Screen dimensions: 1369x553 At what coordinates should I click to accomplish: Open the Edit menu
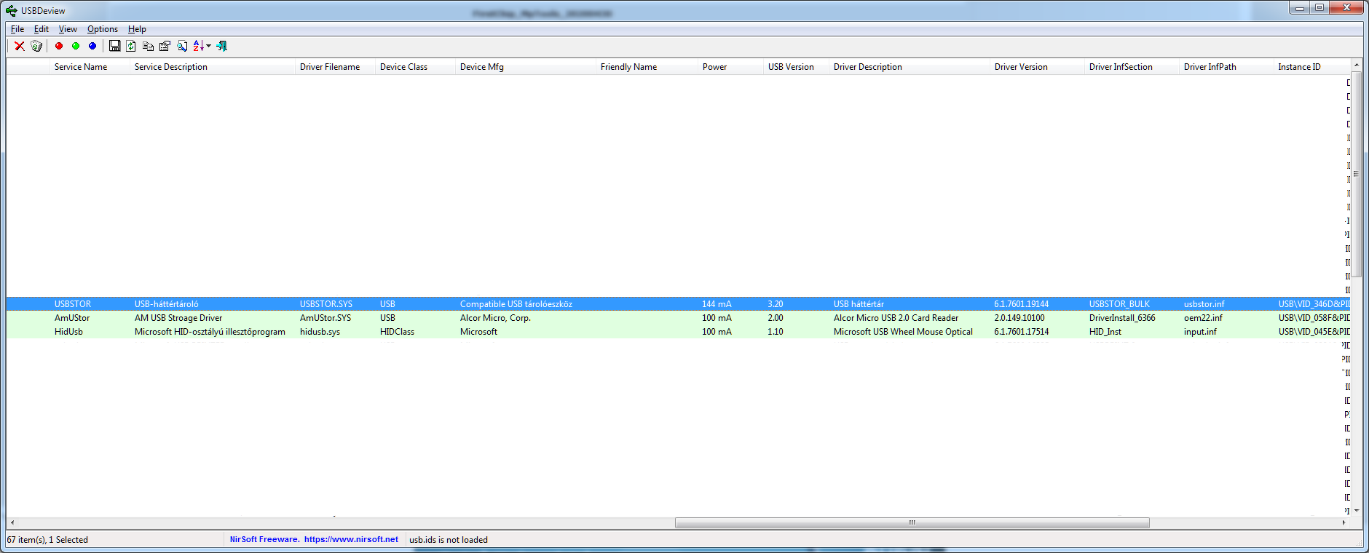pos(42,29)
